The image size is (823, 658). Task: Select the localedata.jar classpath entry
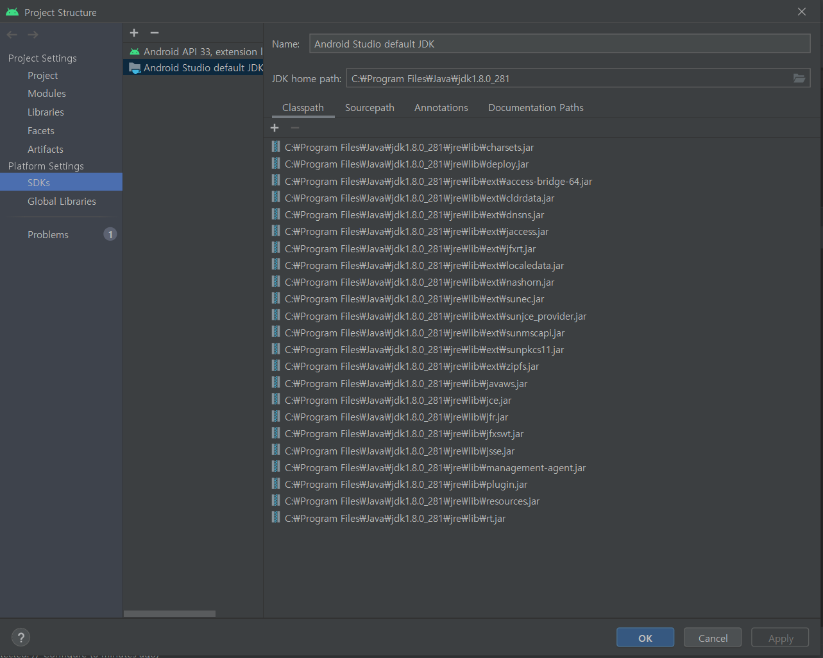pyautogui.click(x=424, y=265)
